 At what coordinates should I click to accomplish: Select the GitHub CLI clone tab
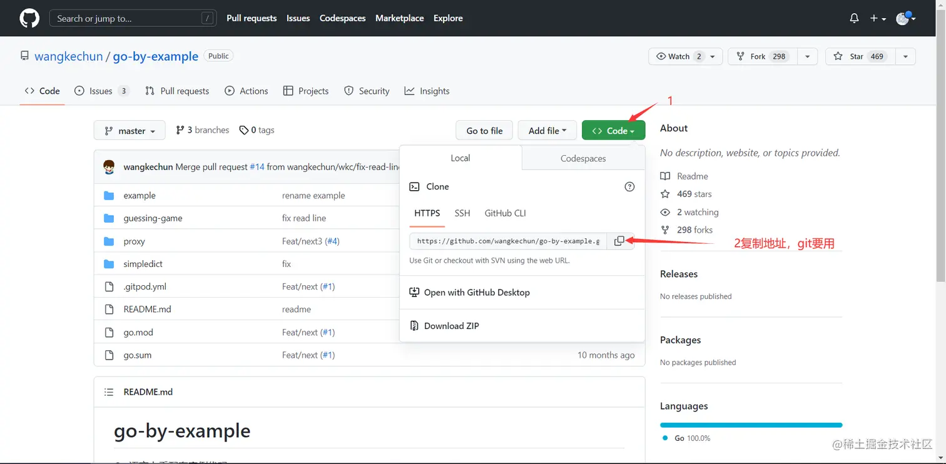506,213
